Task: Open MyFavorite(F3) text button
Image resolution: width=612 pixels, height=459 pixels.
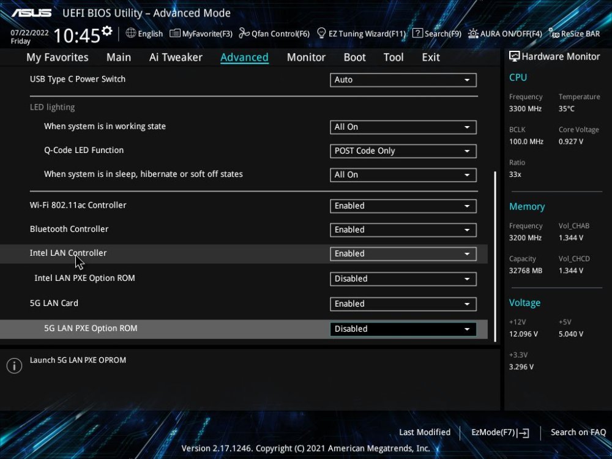Action: click(207, 34)
